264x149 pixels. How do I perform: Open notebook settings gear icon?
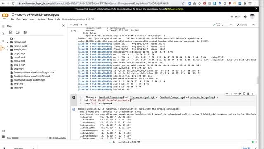pos(245,17)
